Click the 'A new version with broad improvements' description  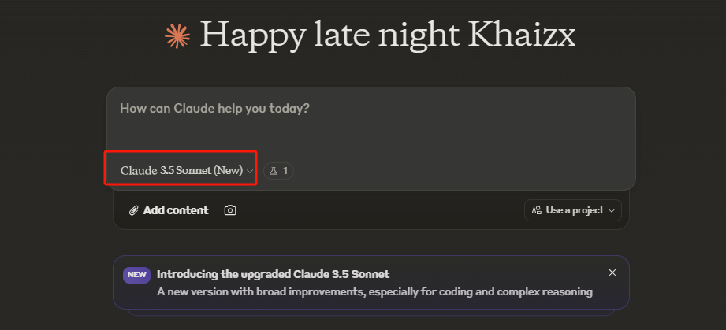(x=374, y=291)
